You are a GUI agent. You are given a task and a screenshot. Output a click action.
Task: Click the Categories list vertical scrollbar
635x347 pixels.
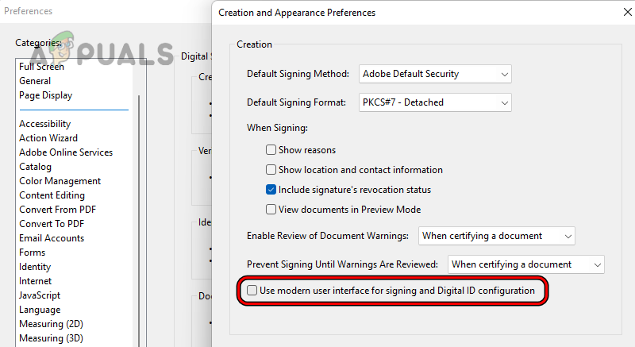click(x=139, y=221)
